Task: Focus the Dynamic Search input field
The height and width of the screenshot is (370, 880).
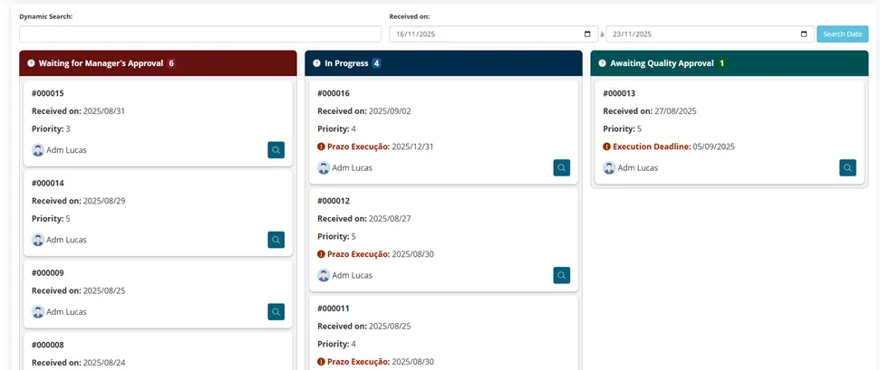Action: coord(200,34)
